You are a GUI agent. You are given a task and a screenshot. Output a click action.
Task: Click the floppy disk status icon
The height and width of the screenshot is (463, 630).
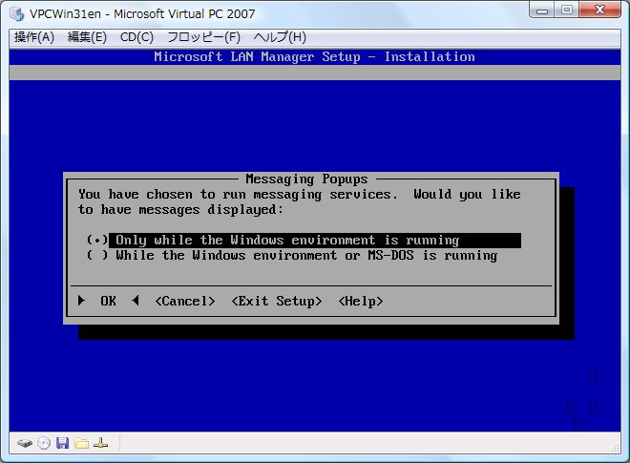pos(62,443)
